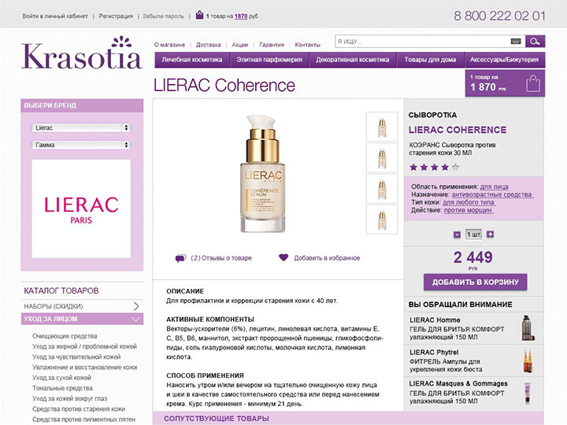Screen dimensions: 567x425
Task: Open Средства против пигментных пятен
Action: [x=83, y=419]
